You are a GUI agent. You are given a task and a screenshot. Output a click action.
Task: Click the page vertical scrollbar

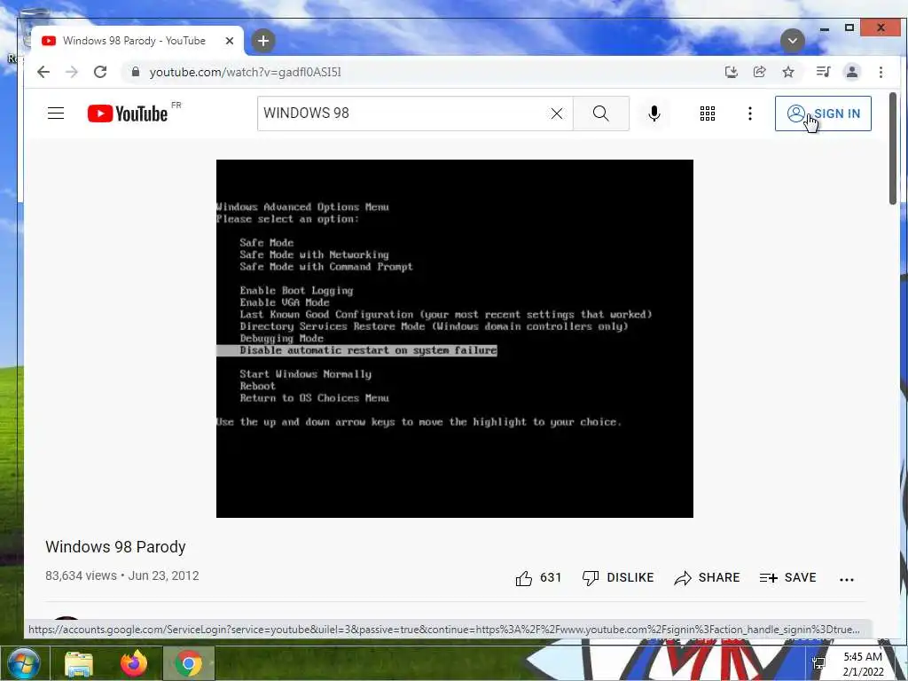click(892, 148)
